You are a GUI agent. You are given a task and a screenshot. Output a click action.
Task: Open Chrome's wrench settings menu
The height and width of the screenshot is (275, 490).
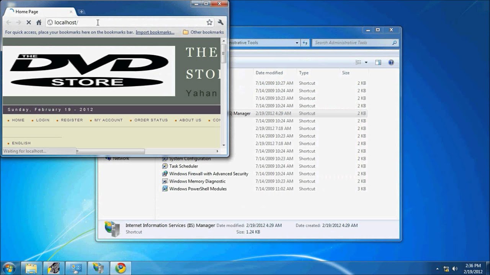221,23
